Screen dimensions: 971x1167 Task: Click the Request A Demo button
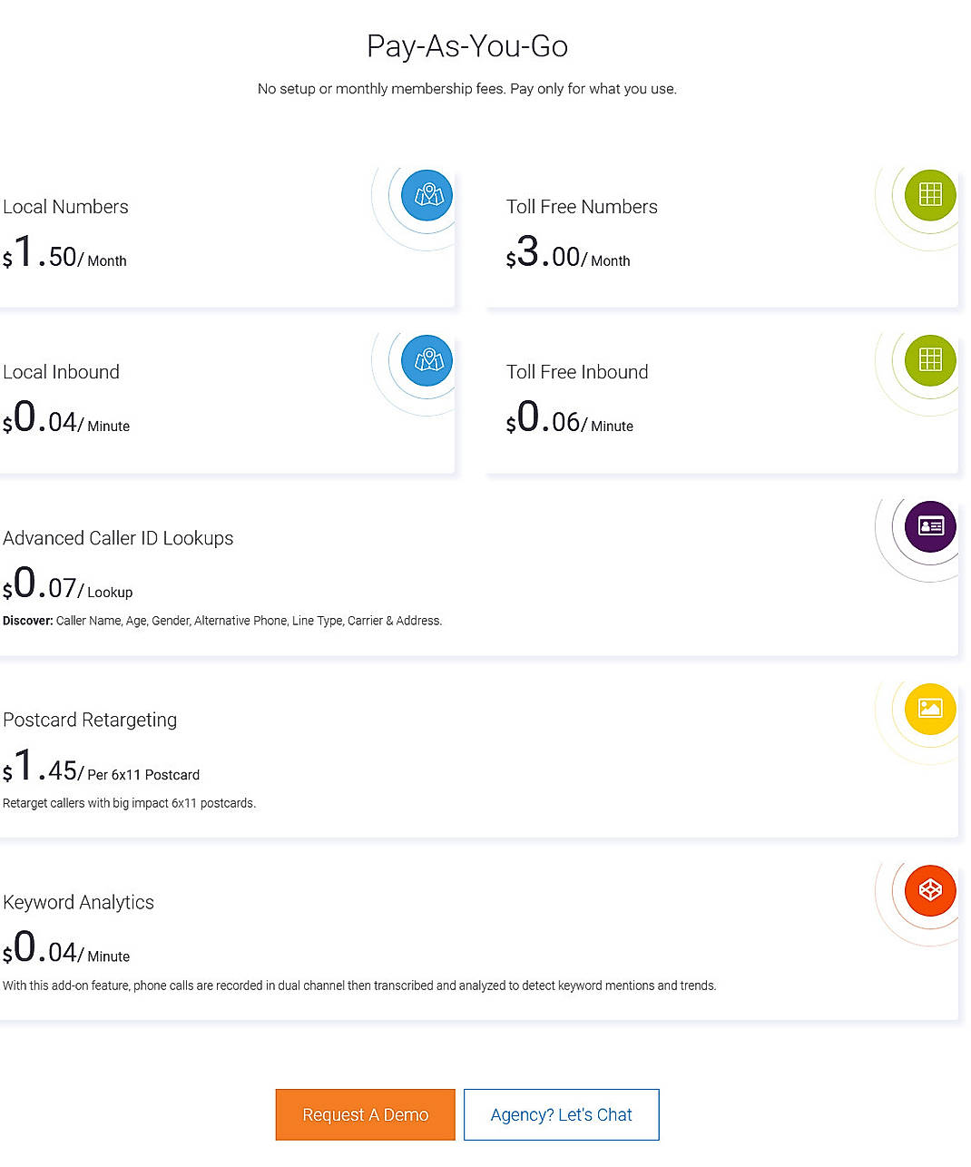point(365,1114)
